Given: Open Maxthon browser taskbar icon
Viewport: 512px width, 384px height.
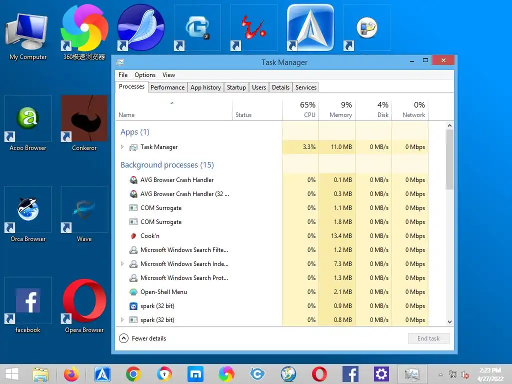Looking at the screenshot, I should pyautogui.click(x=195, y=374).
